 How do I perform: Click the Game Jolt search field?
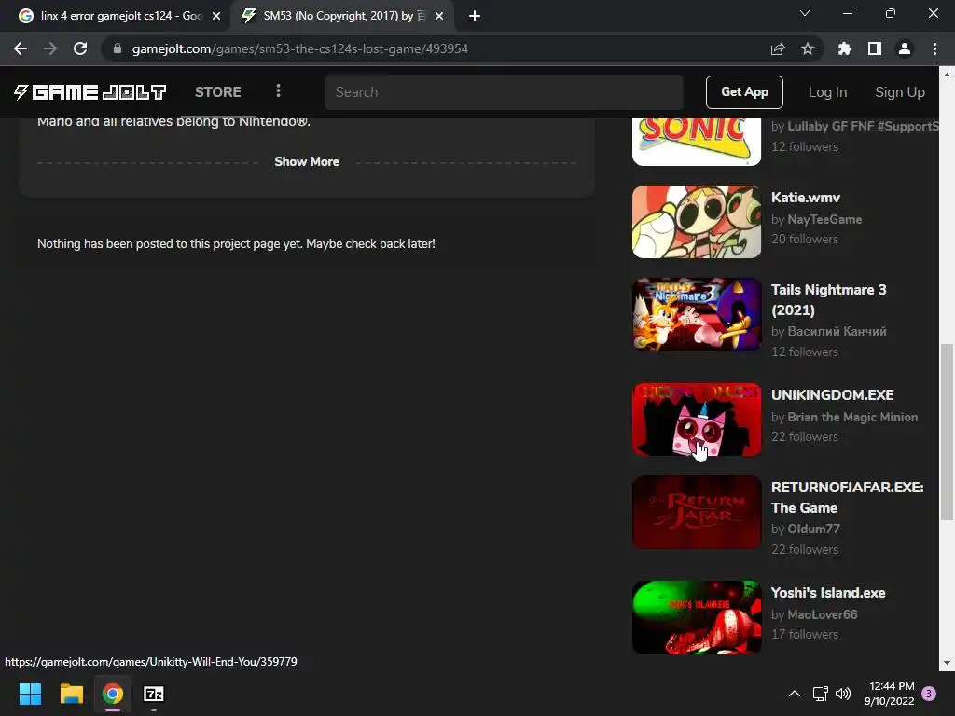(x=504, y=92)
